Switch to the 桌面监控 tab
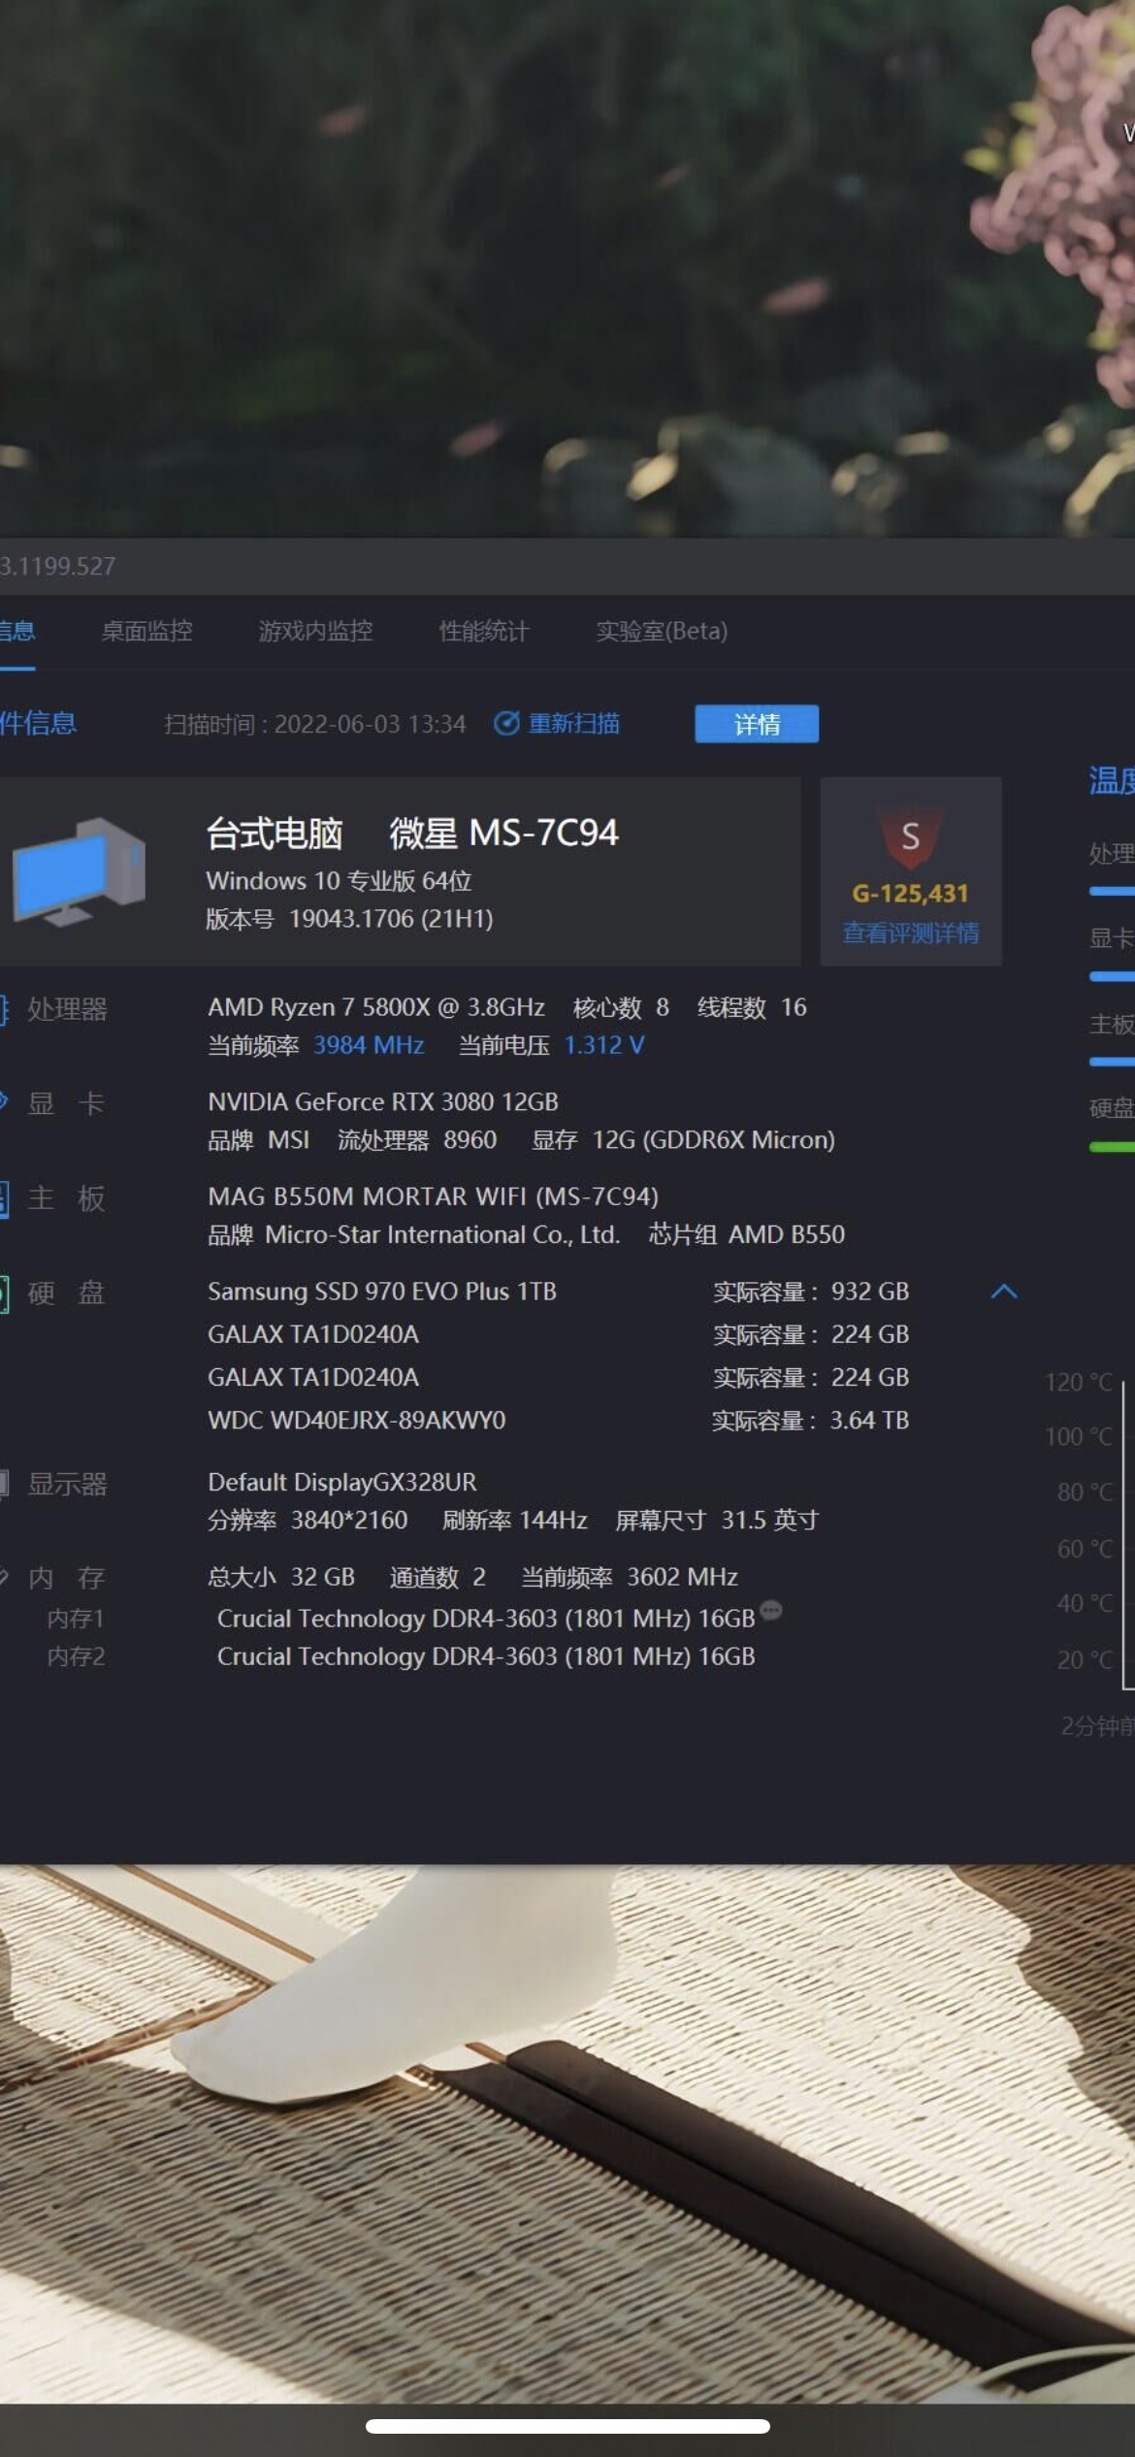This screenshot has width=1135, height=2457. coord(147,632)
